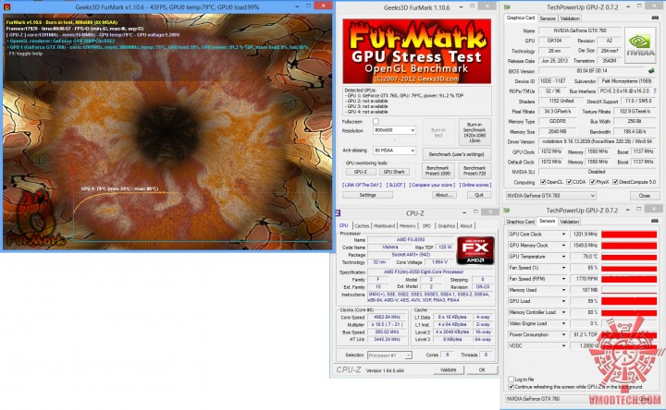Switch to the About tab in CPU-Z

(x=466, y=225)
